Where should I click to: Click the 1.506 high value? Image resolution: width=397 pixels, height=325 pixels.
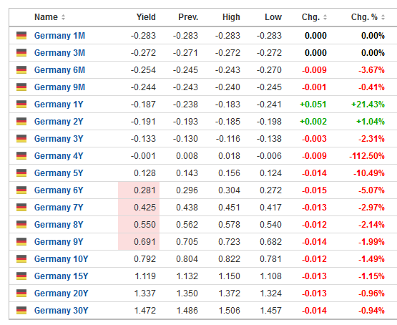pos(229,311)
